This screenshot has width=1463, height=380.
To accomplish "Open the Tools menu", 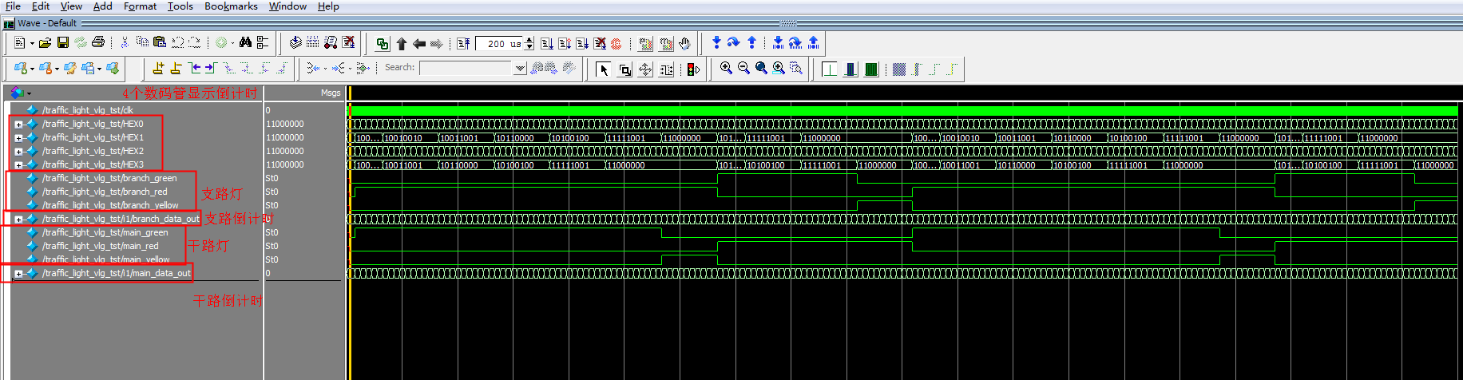I will 180,6.
